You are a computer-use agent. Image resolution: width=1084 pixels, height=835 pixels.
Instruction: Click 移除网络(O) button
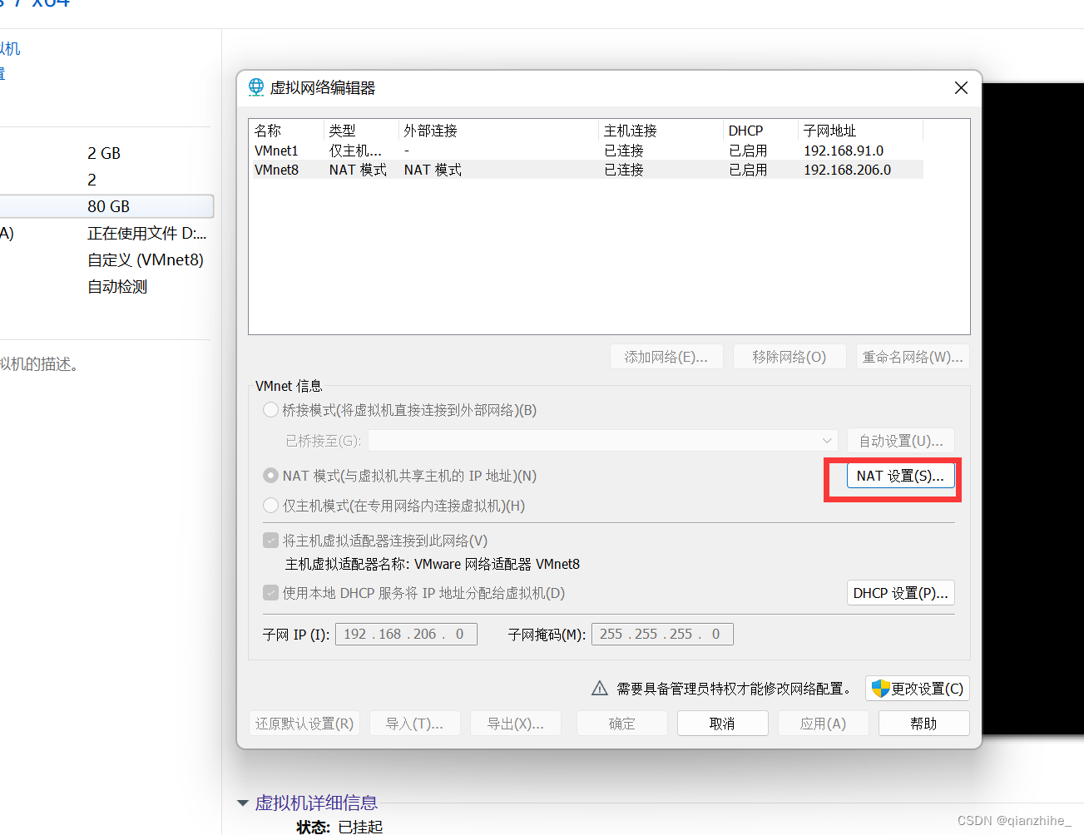(789, 357)
